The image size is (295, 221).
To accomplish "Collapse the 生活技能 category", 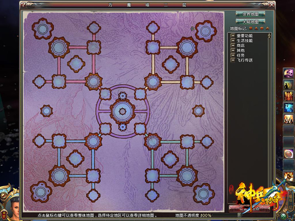I will [x=233, y=40].
